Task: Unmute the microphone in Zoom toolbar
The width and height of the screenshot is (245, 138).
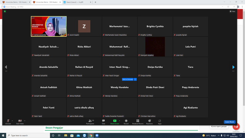Action: 8,122
